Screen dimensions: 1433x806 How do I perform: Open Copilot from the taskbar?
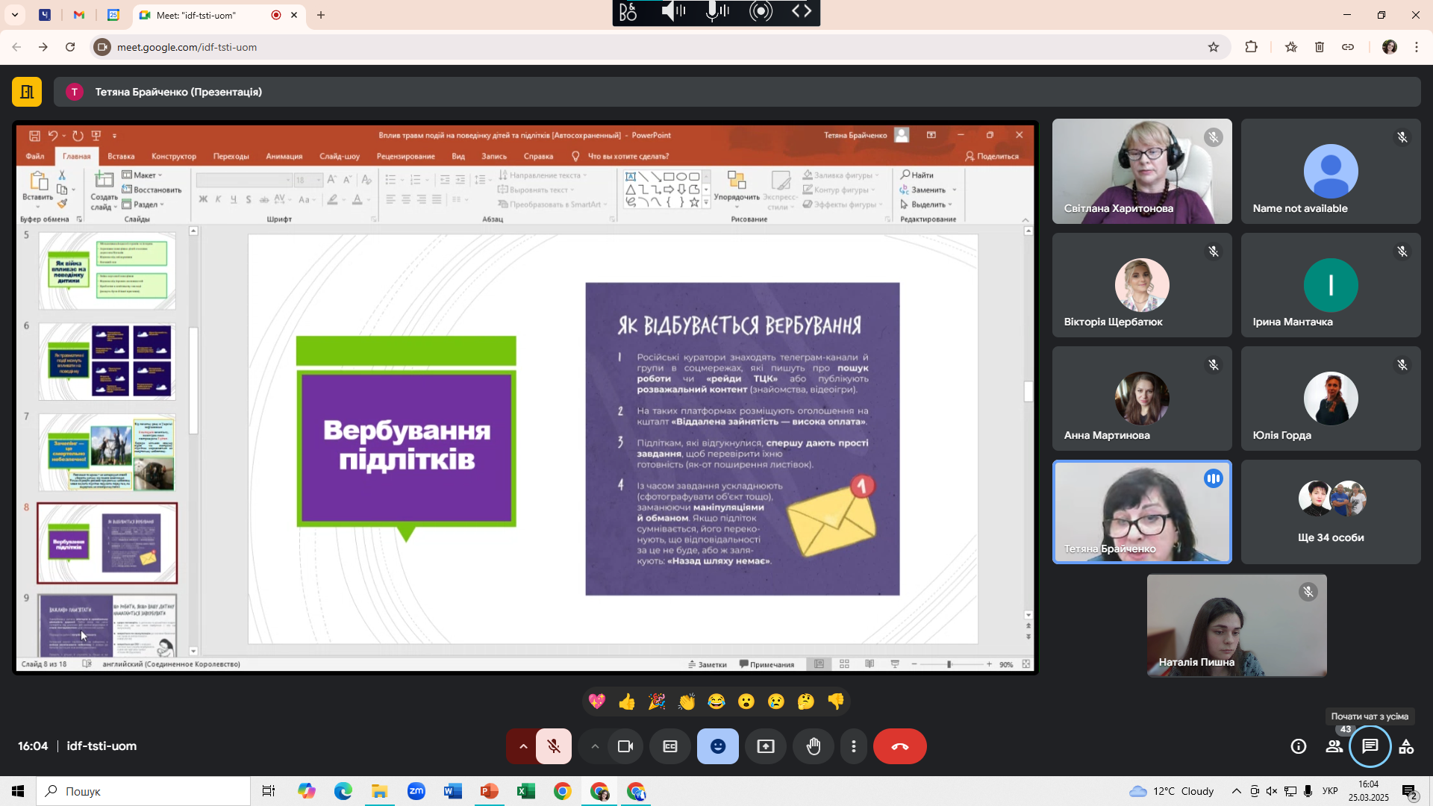pos(307,791)
